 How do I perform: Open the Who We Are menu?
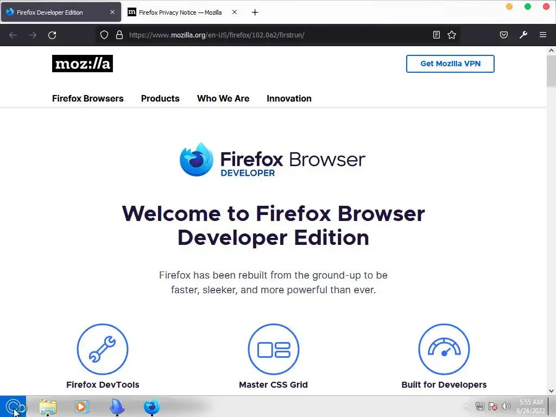click(x=223, y=99)
